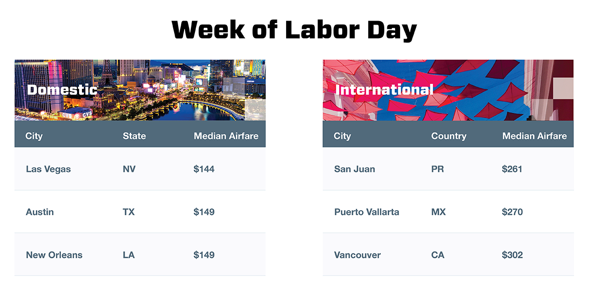The height and width of the screenshot is (294, 589).
Task: Select the Domestic banner image
Action: 140,90
